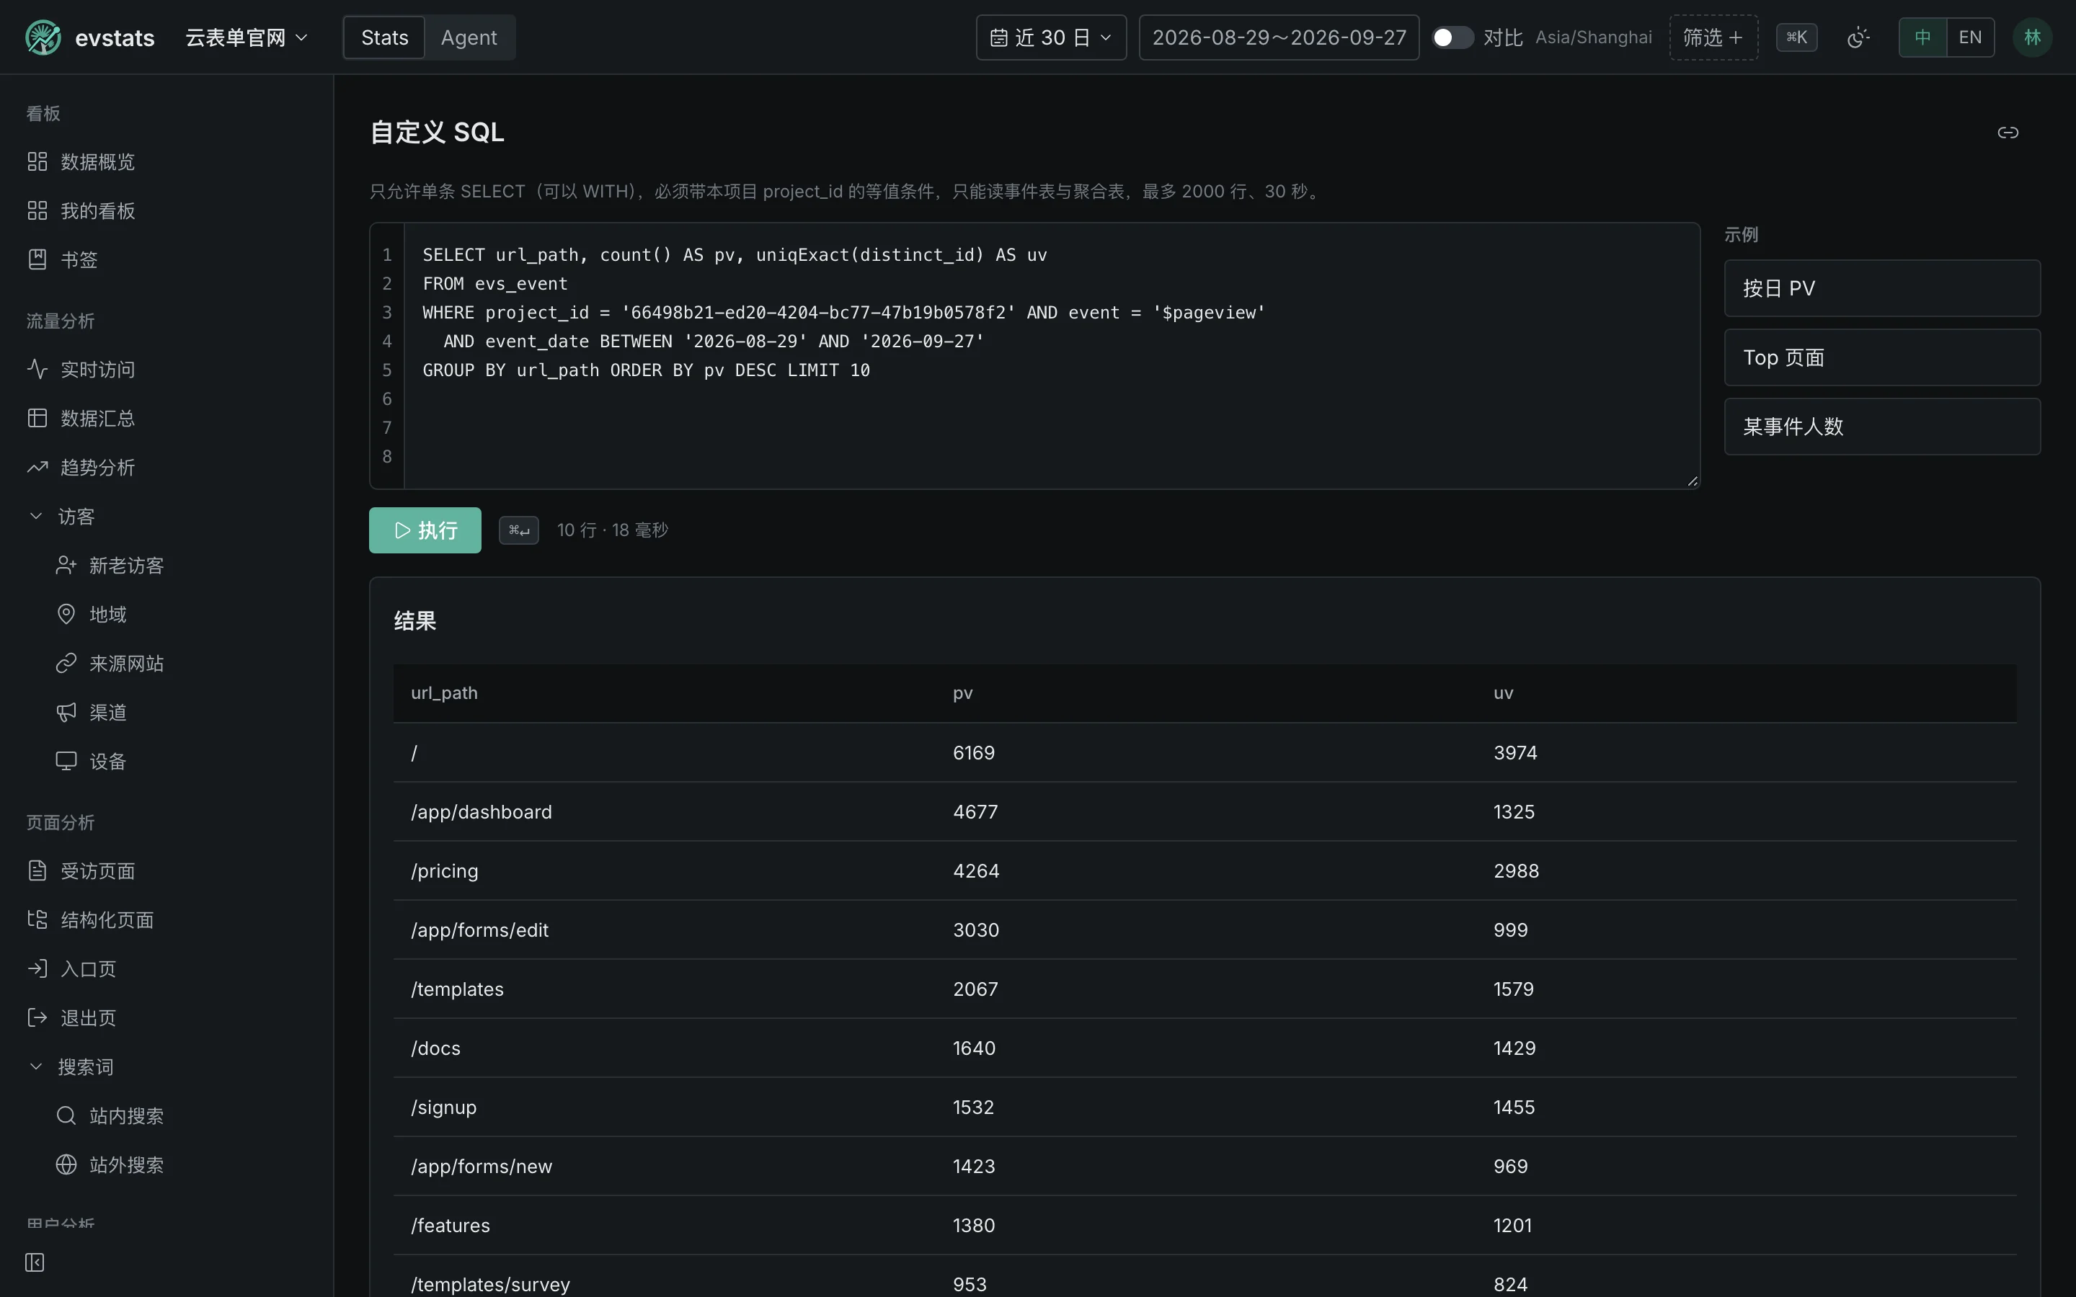Switch to Agent tab

[x=469, y=37]
